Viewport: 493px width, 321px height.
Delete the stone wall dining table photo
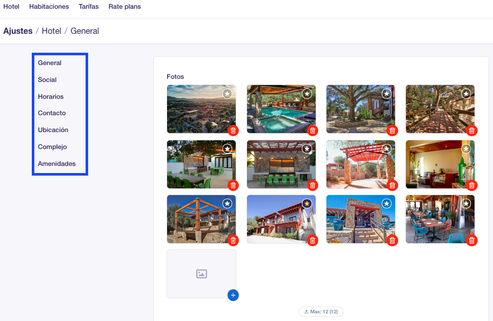pyautogui.click(x=313, y=186)
